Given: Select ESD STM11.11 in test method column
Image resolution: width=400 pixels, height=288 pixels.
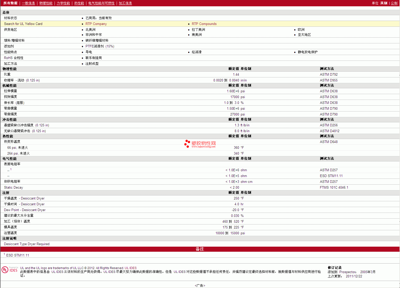Looking at the screenshot, I should 331,176.
